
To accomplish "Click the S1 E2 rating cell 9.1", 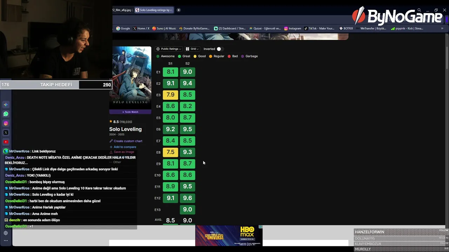I will (x=170, y=83).
